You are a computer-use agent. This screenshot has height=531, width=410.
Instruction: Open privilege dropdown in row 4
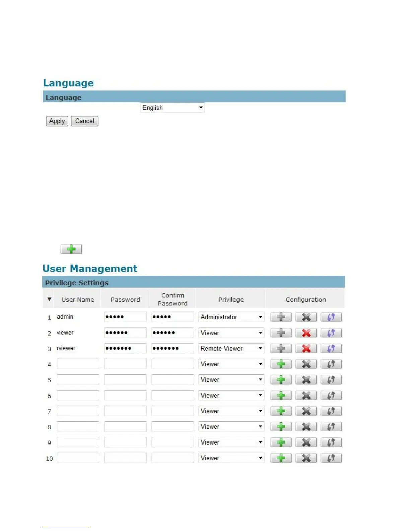pyautogui.click(x=231, y=364)
